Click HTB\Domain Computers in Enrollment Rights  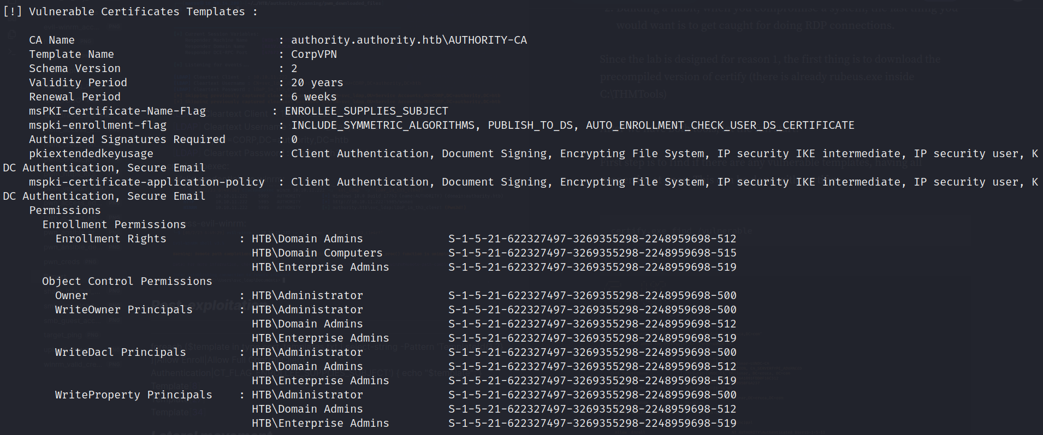317,253
